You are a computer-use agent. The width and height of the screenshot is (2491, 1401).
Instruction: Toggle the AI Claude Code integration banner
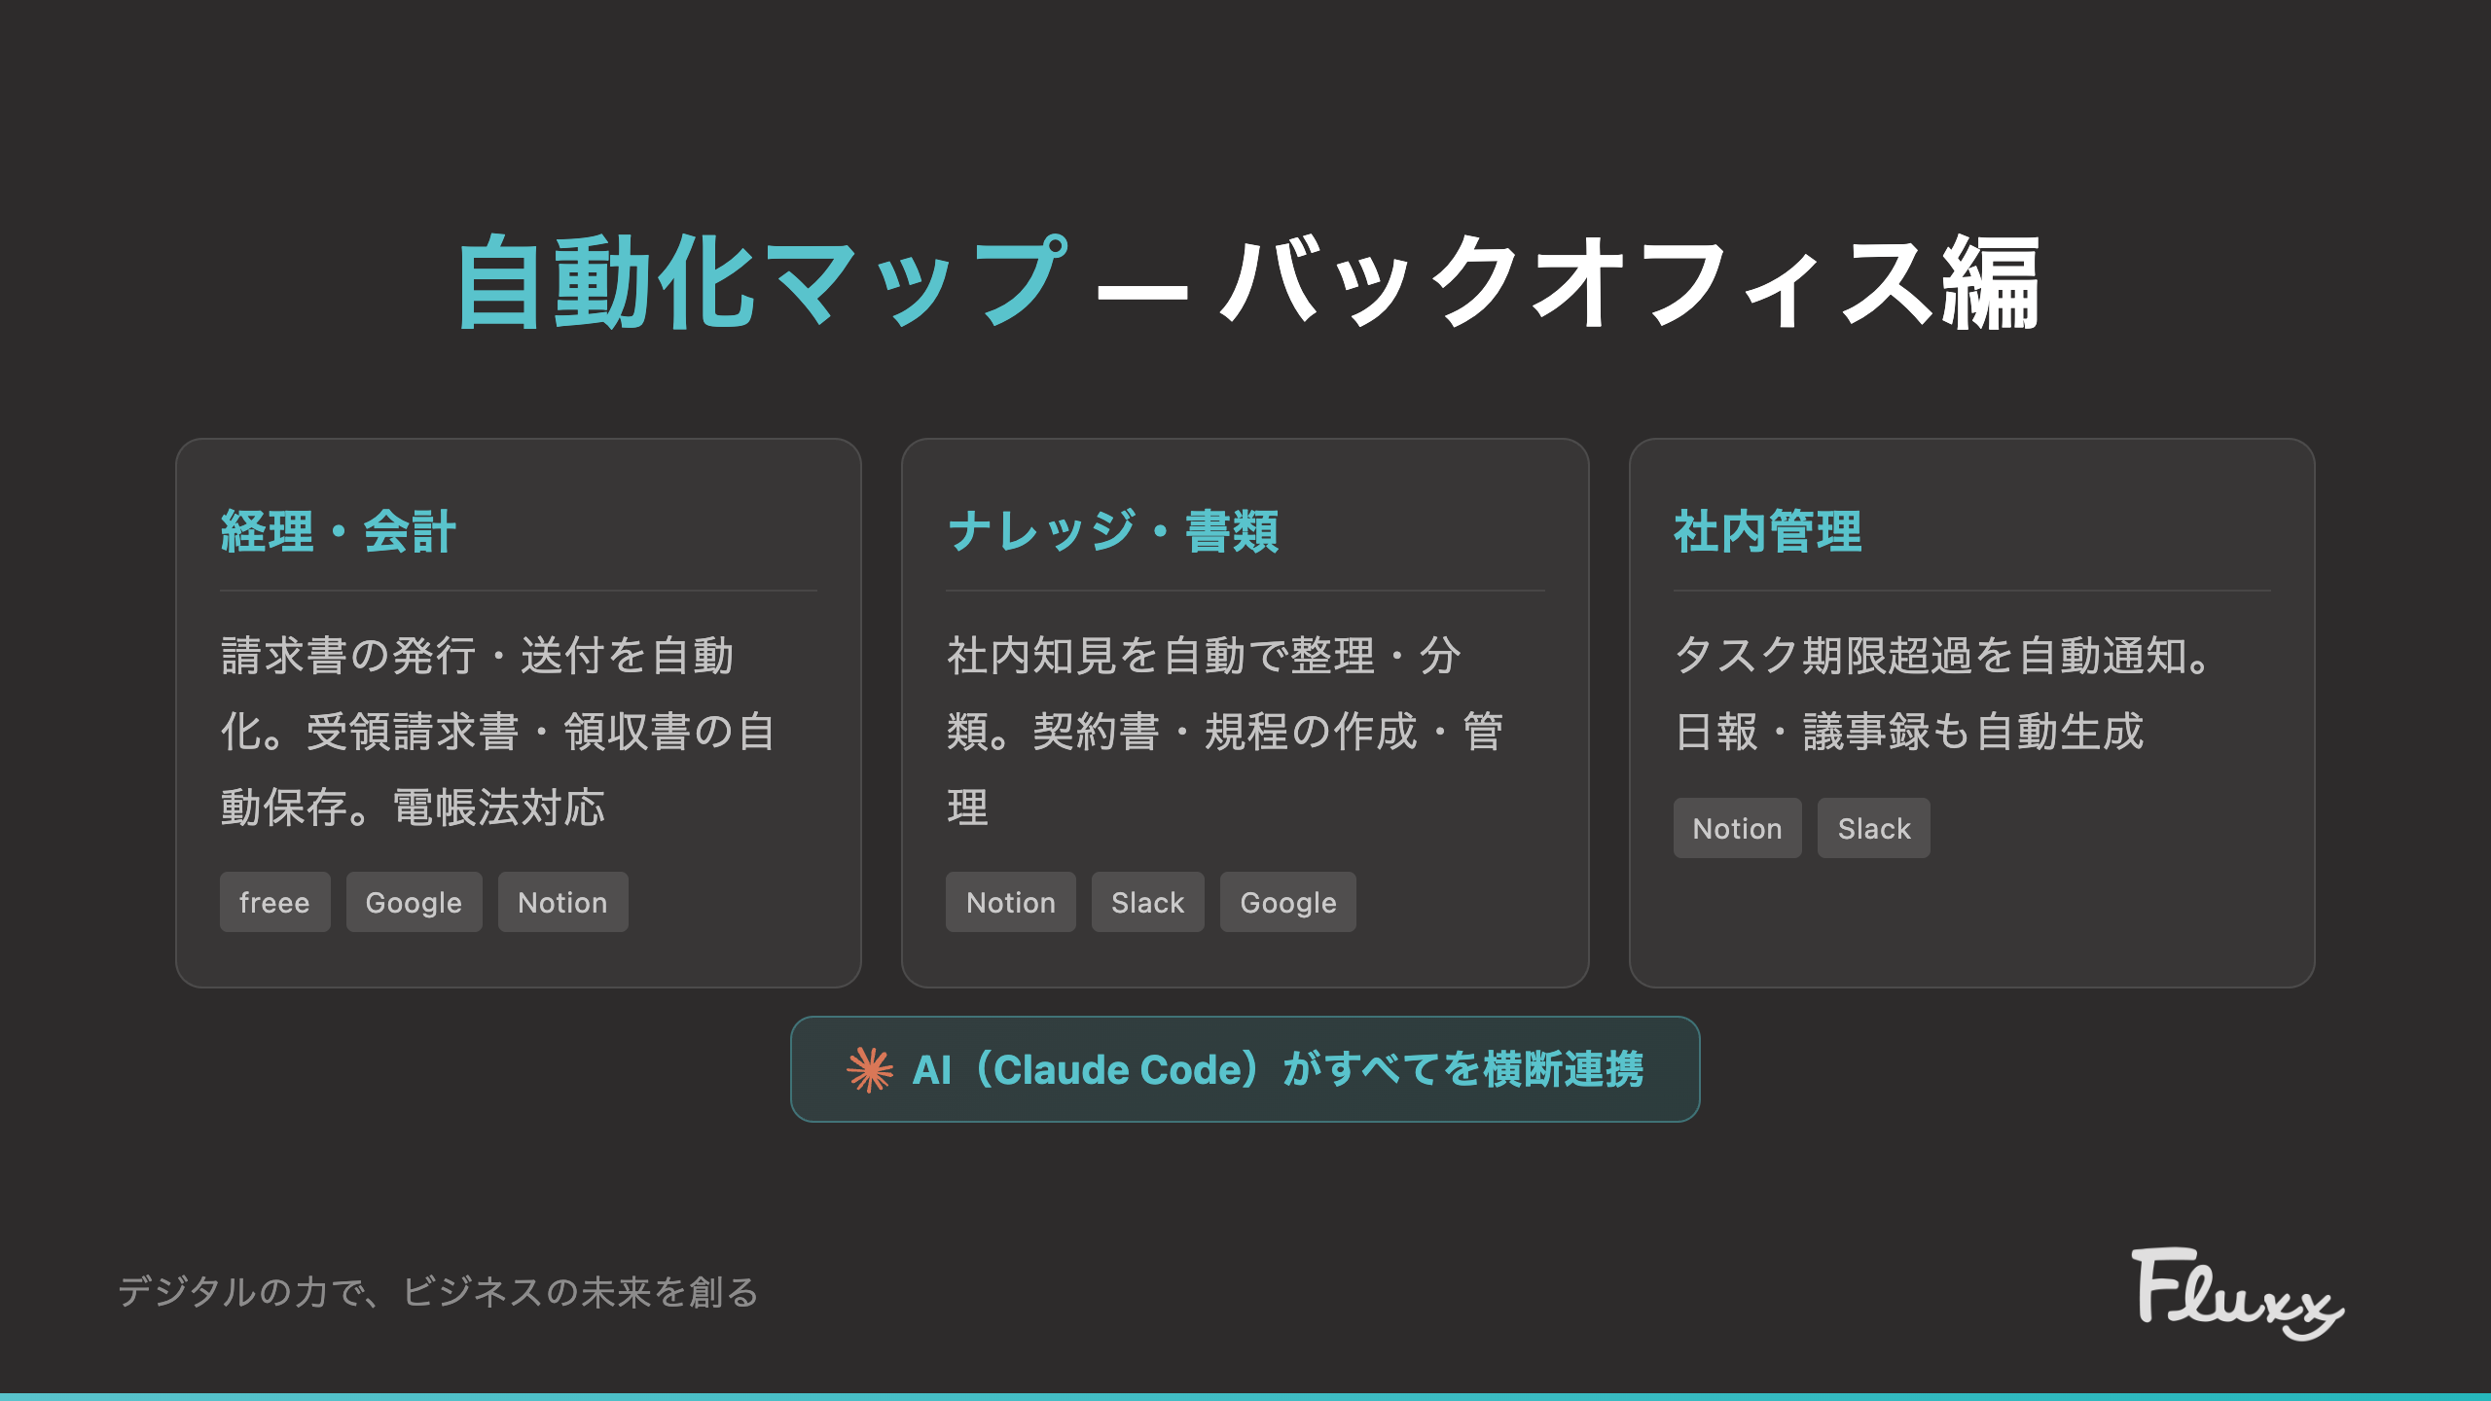(x=1245, y=1068)
